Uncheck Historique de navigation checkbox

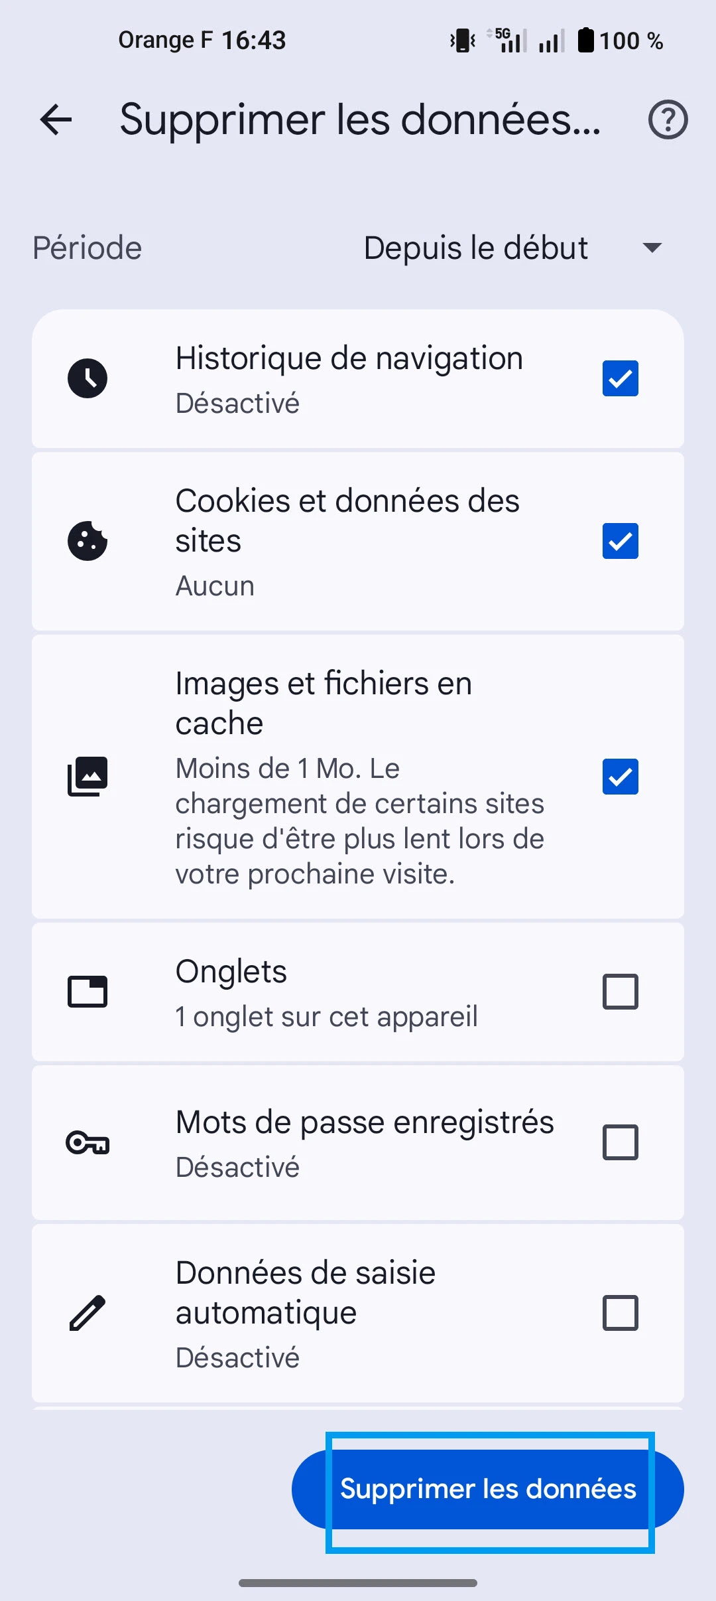click(x=620, y=378)
